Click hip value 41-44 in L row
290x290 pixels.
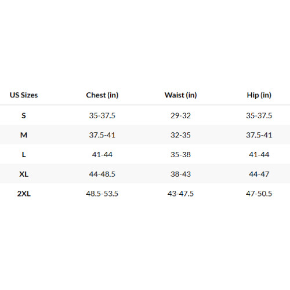259,155
